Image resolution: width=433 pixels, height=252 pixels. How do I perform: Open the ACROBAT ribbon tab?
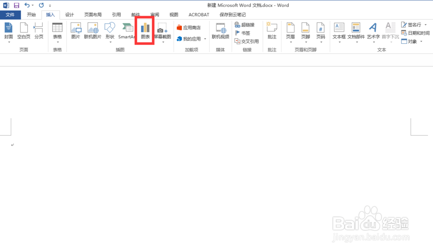[198, 14]
